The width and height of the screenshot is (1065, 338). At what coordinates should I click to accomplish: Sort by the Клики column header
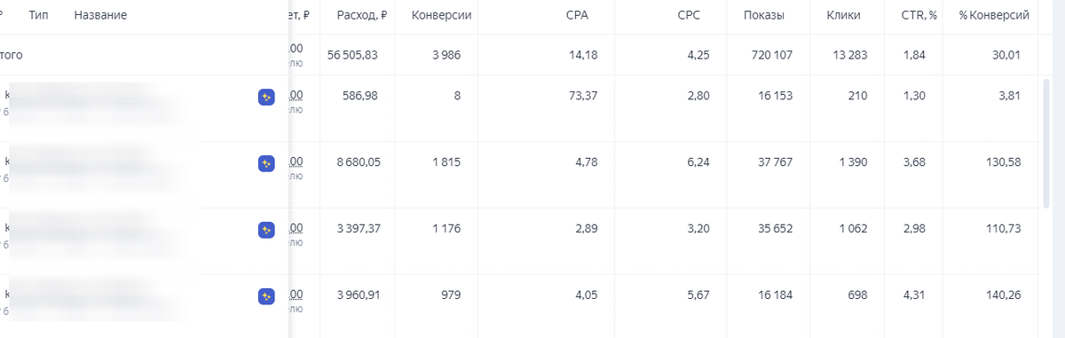[x=843, y=16]
